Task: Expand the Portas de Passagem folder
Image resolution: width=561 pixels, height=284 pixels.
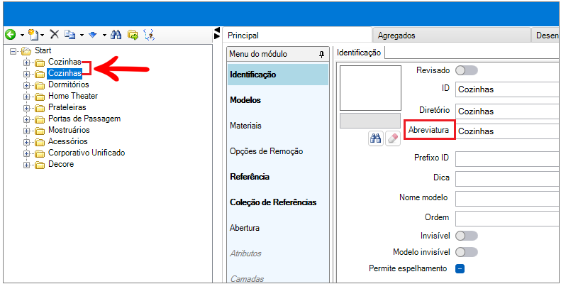Action: tap(26, 119)
